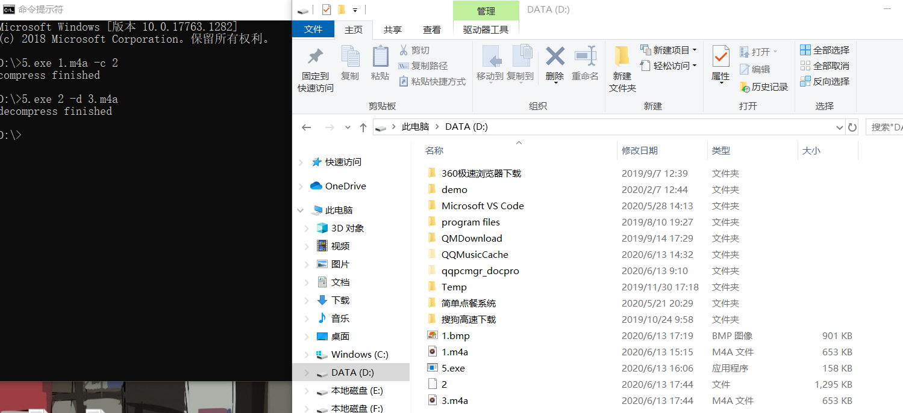Click 全部选择 select all
The height and width of the screenshot is (413, 903).
click(x=825, y=50)
